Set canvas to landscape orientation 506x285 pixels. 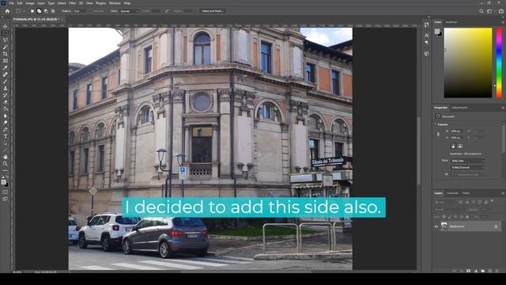coord(460,146)
